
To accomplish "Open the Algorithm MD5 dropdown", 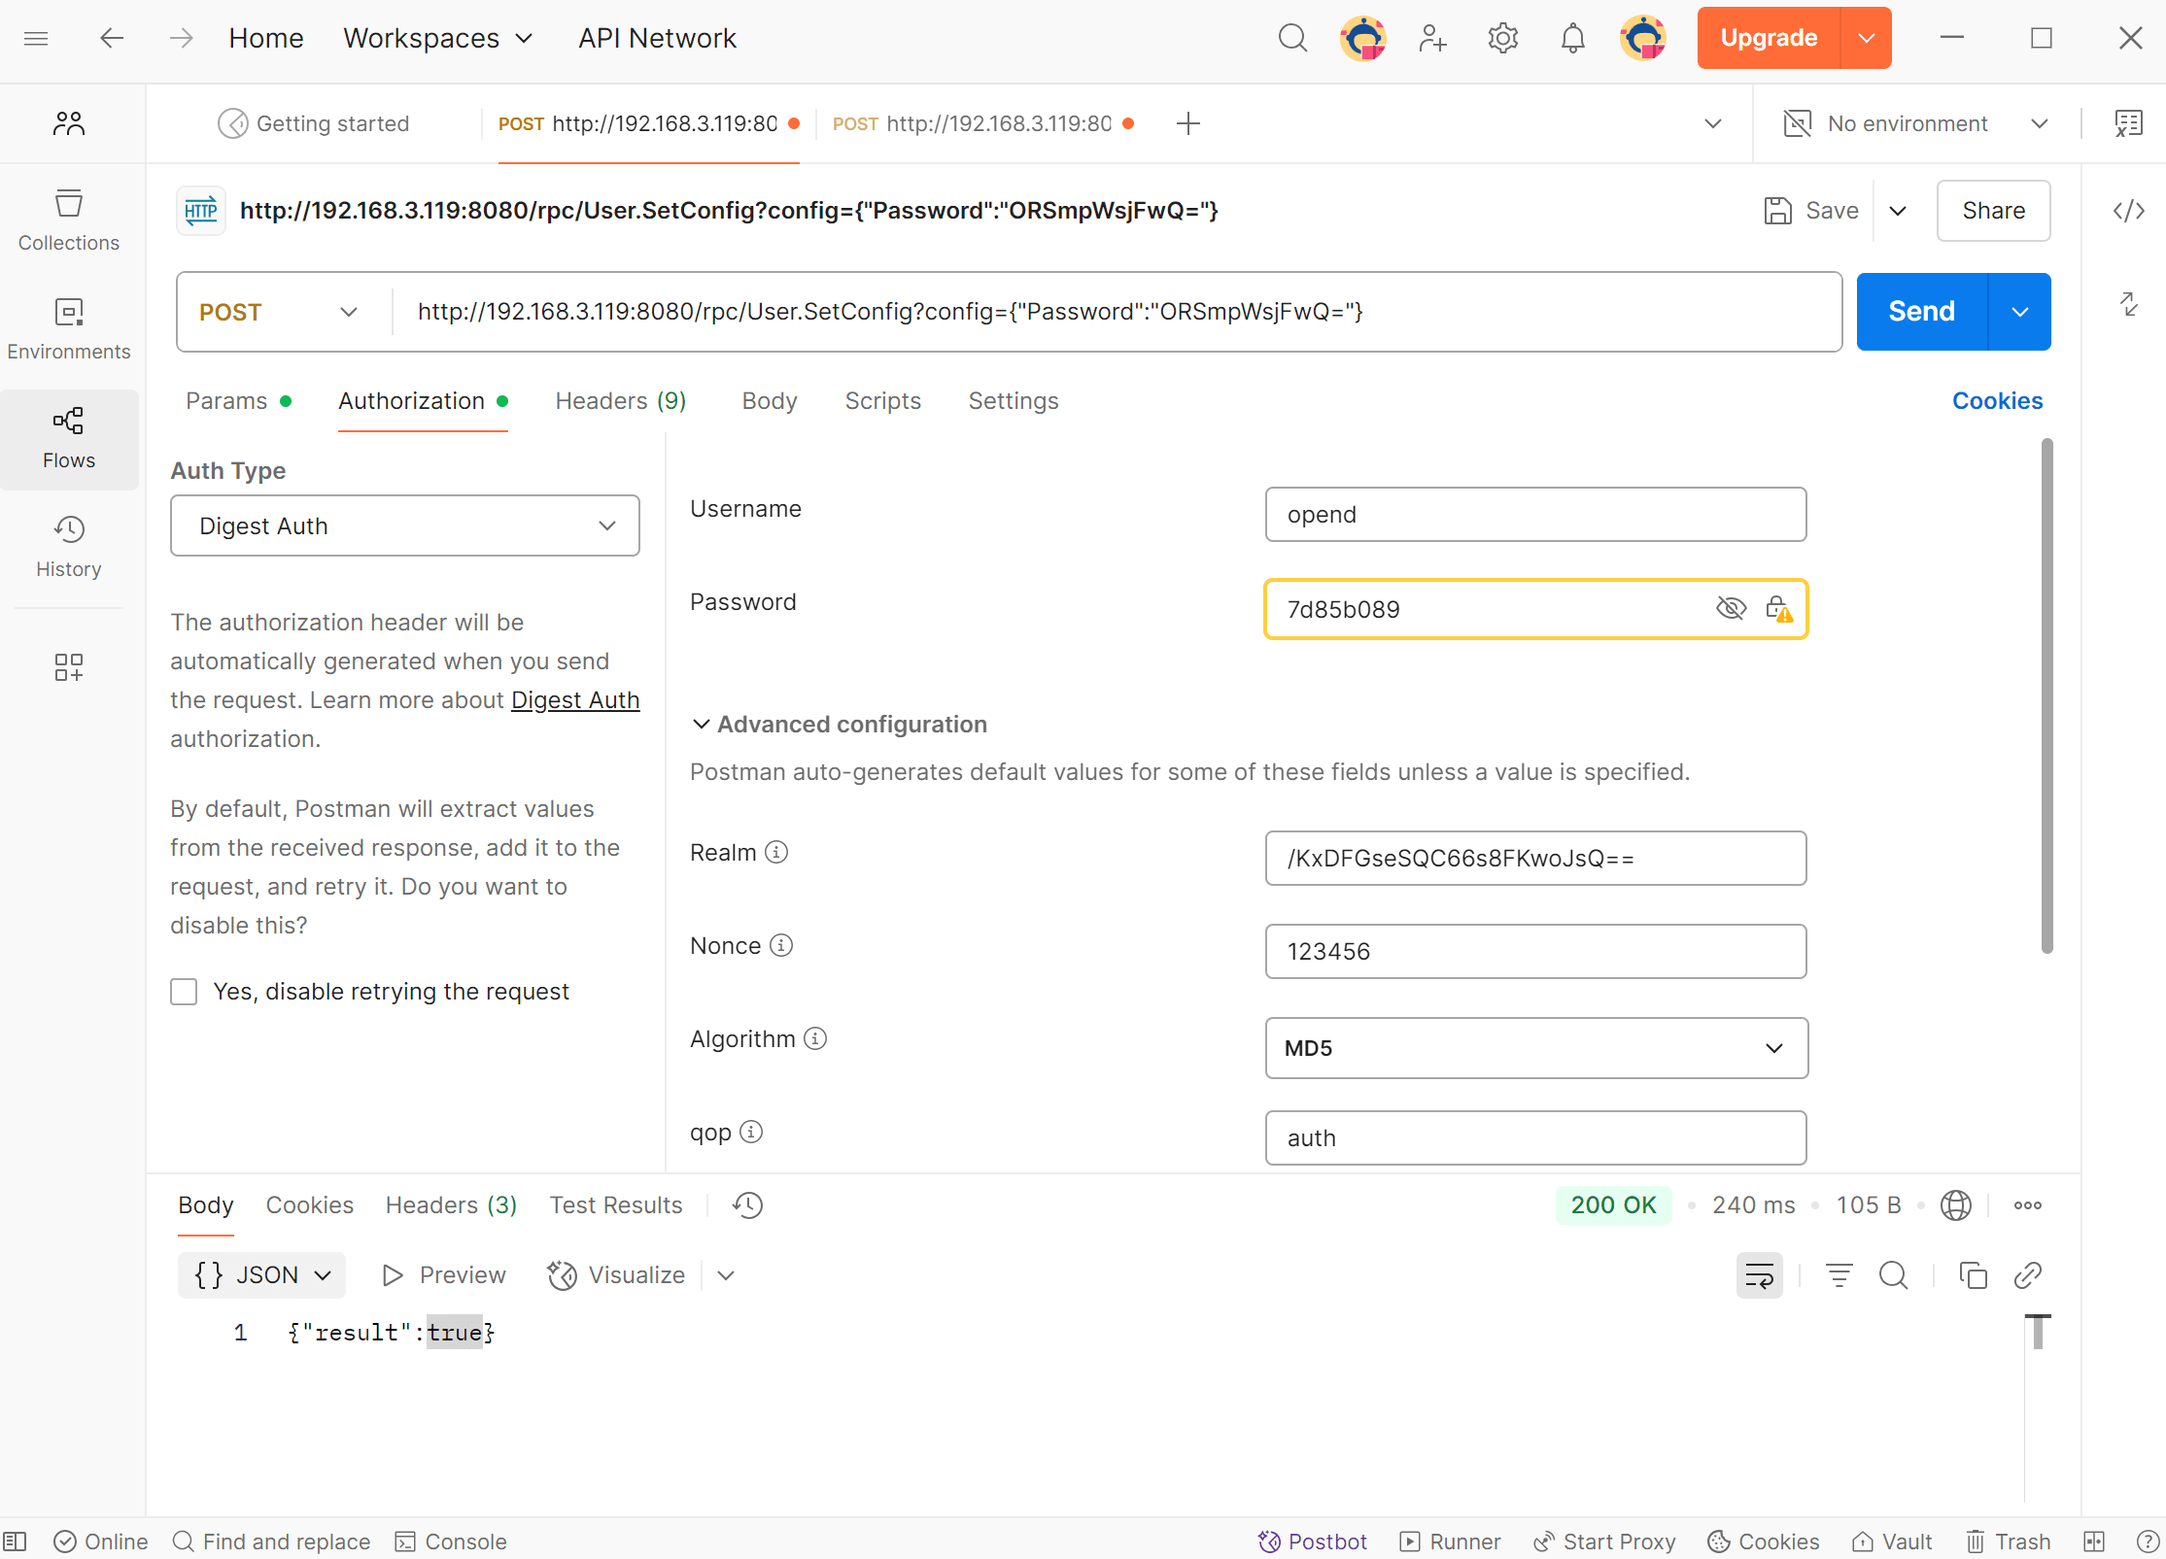I will point(1535,1048).
